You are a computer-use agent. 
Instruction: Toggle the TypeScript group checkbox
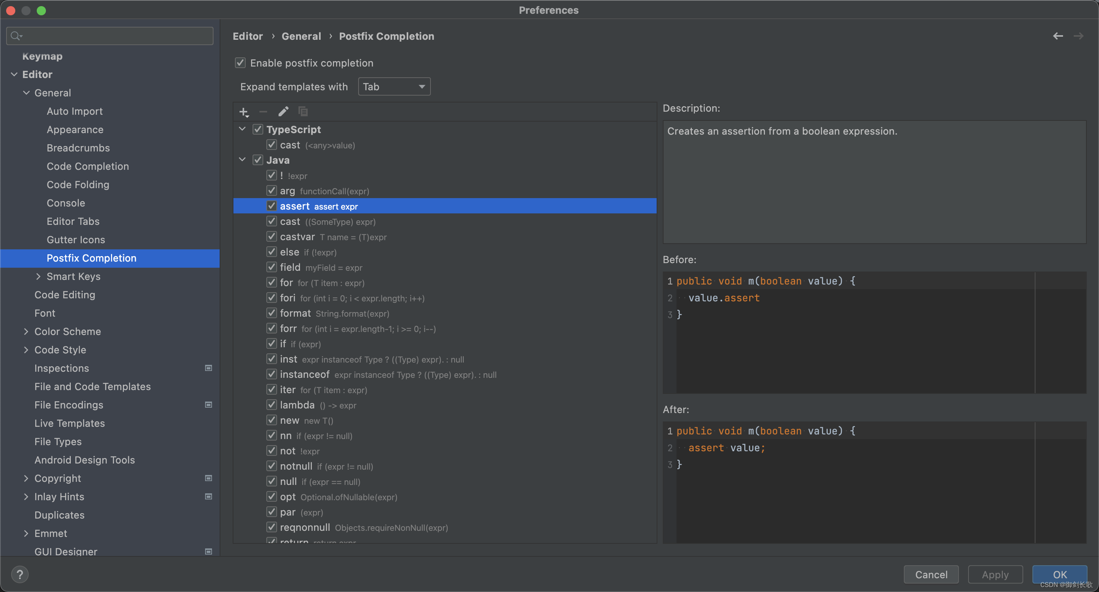[258, 129]
